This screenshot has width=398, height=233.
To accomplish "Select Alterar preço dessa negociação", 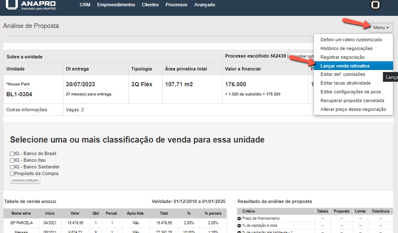I will point(353,109).
